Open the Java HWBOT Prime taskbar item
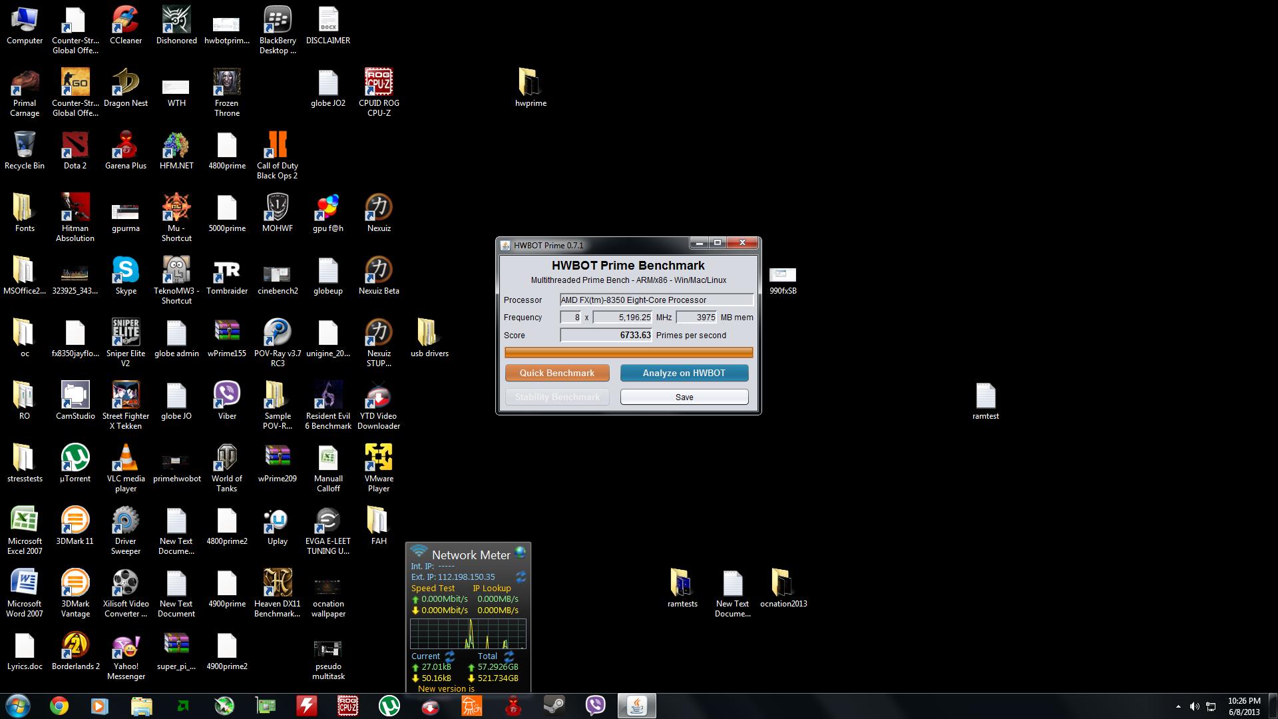This screenshot has width=1278, height=719. pos(637,706)
